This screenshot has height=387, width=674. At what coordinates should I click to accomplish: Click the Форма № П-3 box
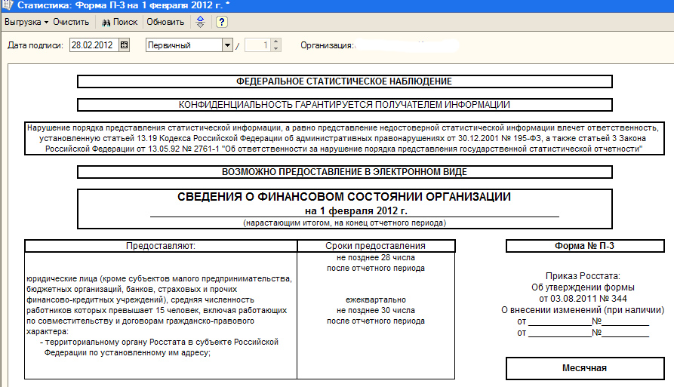pyautogui.click(x=585, y=246)
